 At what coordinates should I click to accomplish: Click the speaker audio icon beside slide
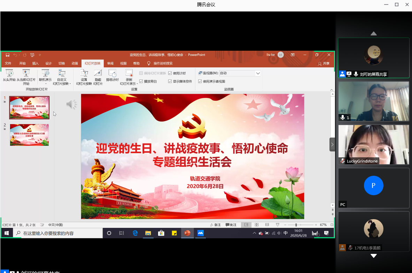coord(71,104)
